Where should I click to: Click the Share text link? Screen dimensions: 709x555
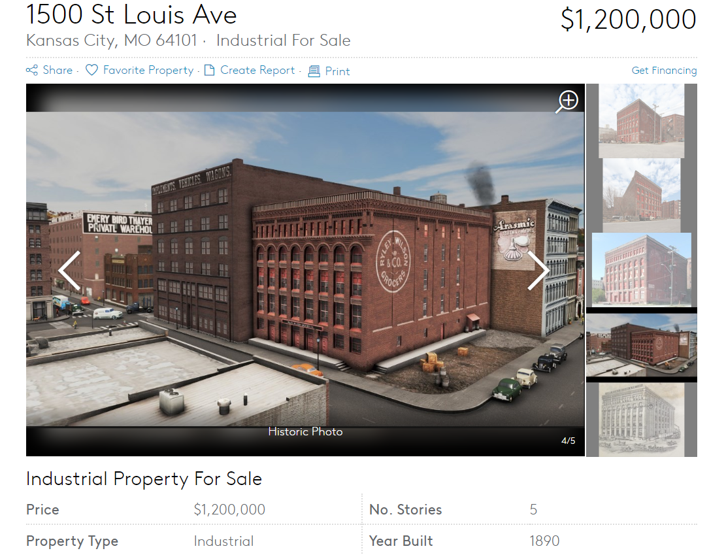pyautogui.click(x=58, y=70)
